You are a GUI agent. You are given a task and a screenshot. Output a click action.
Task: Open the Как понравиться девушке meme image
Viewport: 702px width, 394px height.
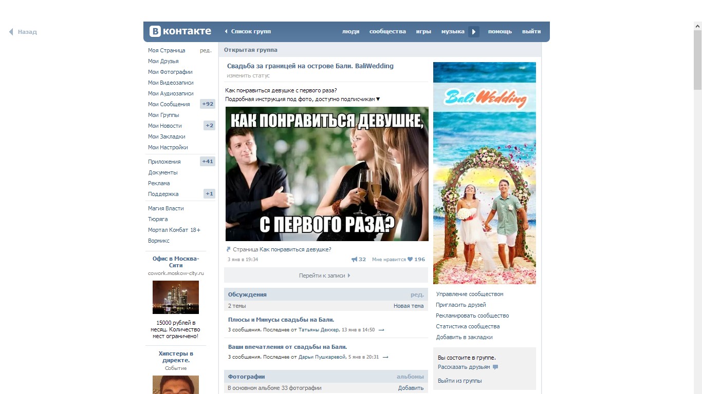click(327, 174)
